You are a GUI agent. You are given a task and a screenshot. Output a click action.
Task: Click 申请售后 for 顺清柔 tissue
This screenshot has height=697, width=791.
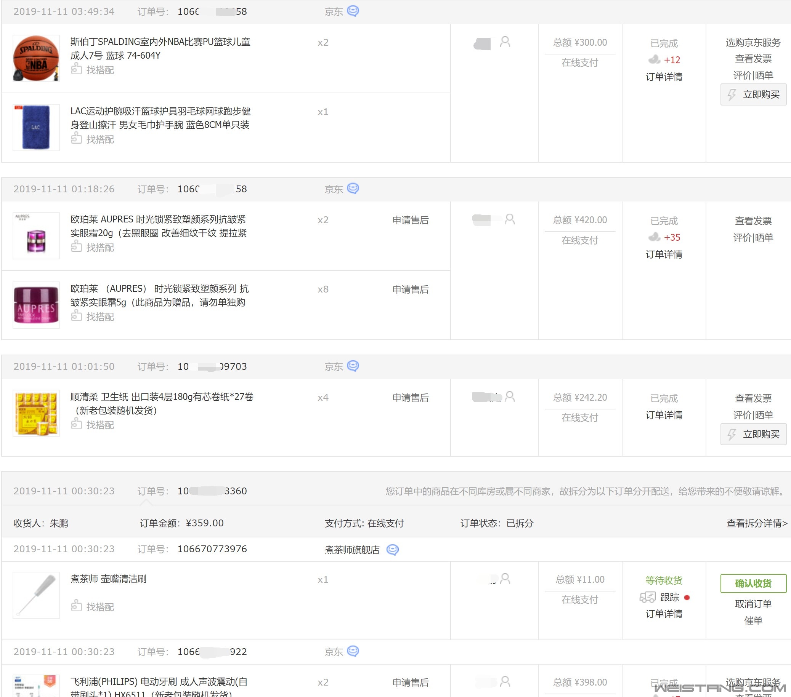411,397
